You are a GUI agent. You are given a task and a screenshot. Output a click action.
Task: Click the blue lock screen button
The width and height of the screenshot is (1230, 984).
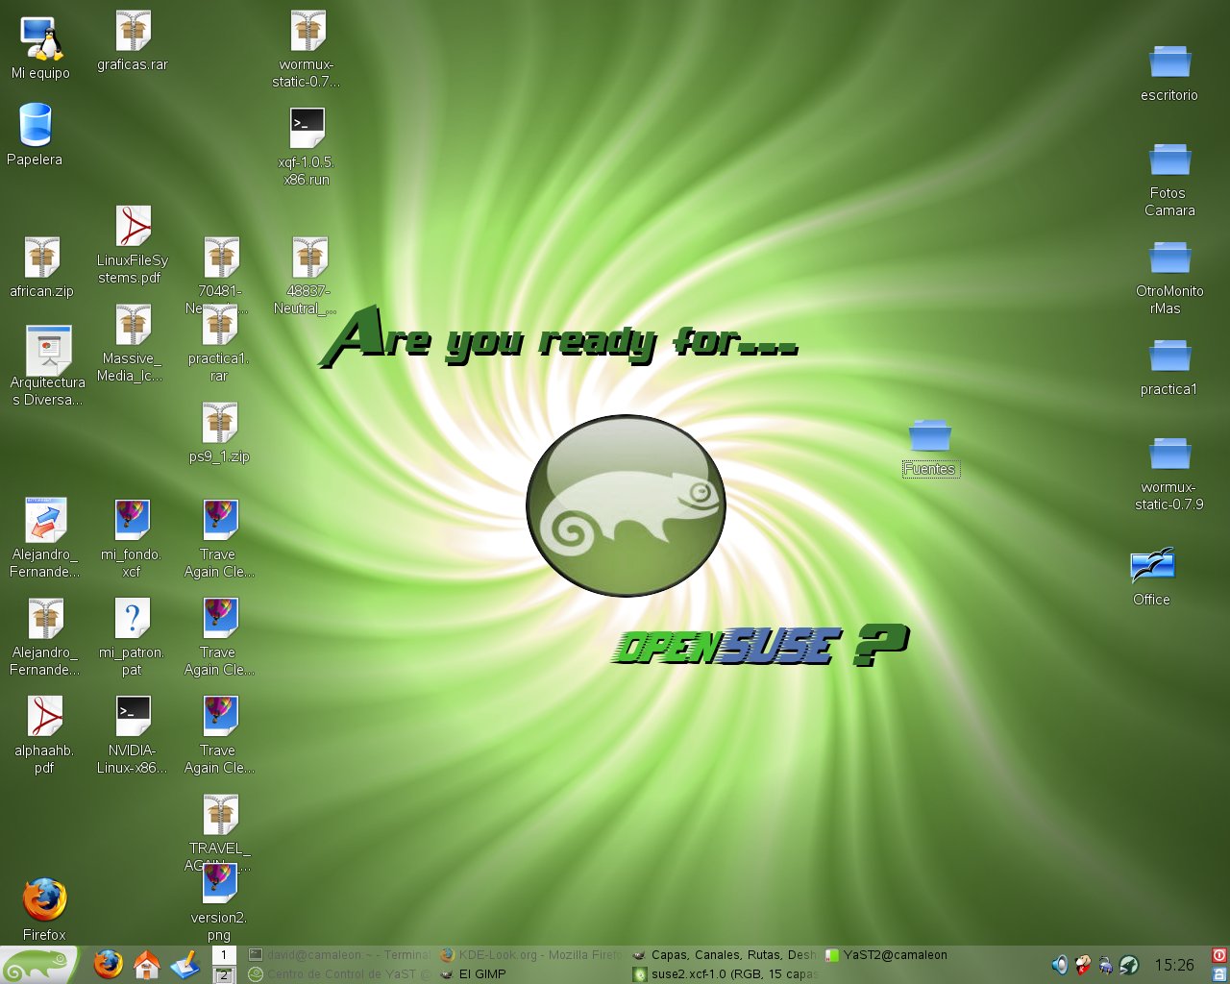pos(1219,973)
